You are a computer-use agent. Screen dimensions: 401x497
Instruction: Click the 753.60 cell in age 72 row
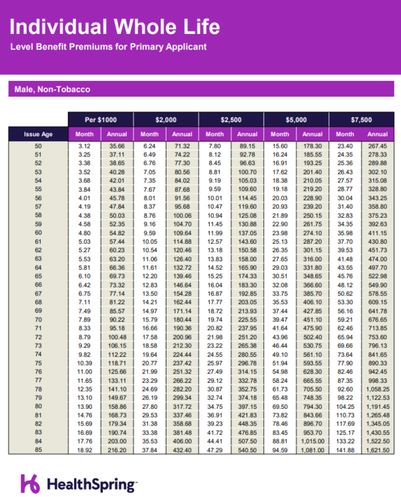(x=378, y=337)
